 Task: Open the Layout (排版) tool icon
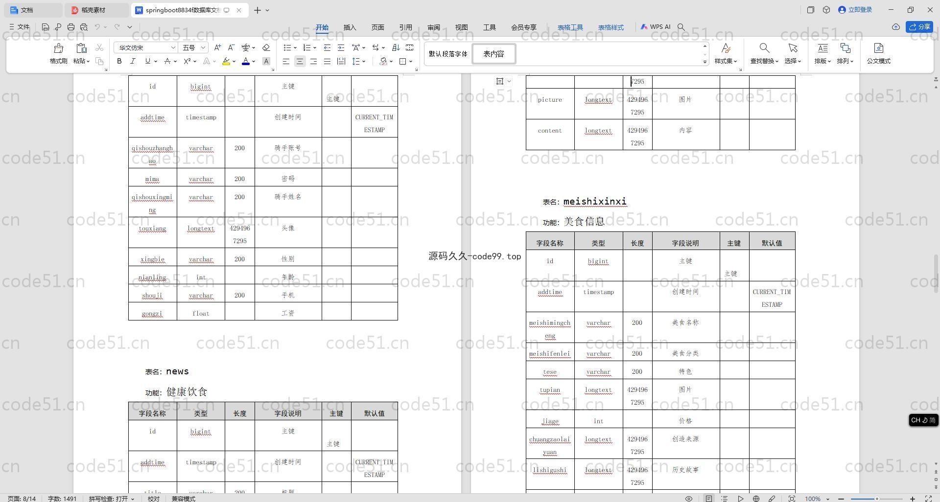coord(822,48)
